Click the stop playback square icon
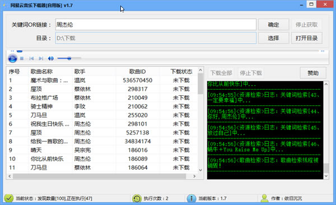 (x=22, y=58)
